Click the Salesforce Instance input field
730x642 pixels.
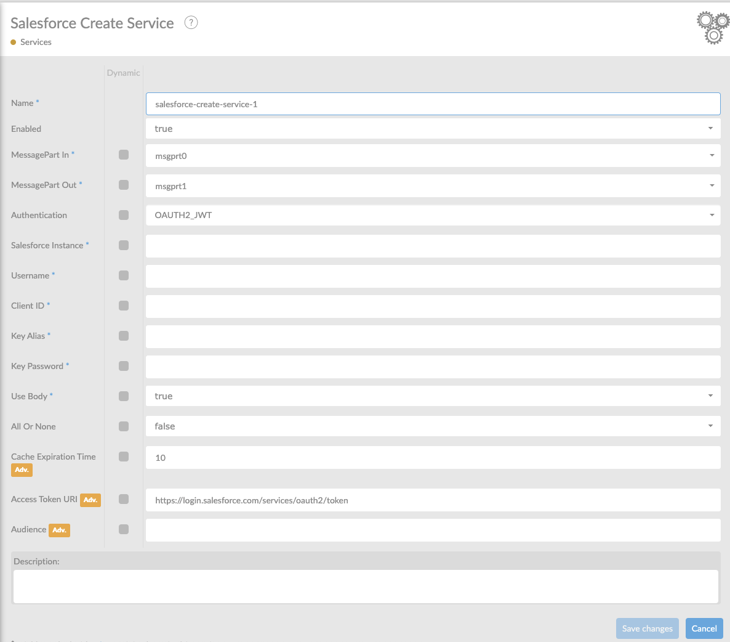433,246
